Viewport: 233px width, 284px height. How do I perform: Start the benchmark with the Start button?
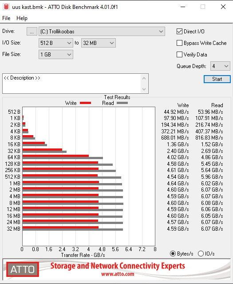click(x=217, y=79)
